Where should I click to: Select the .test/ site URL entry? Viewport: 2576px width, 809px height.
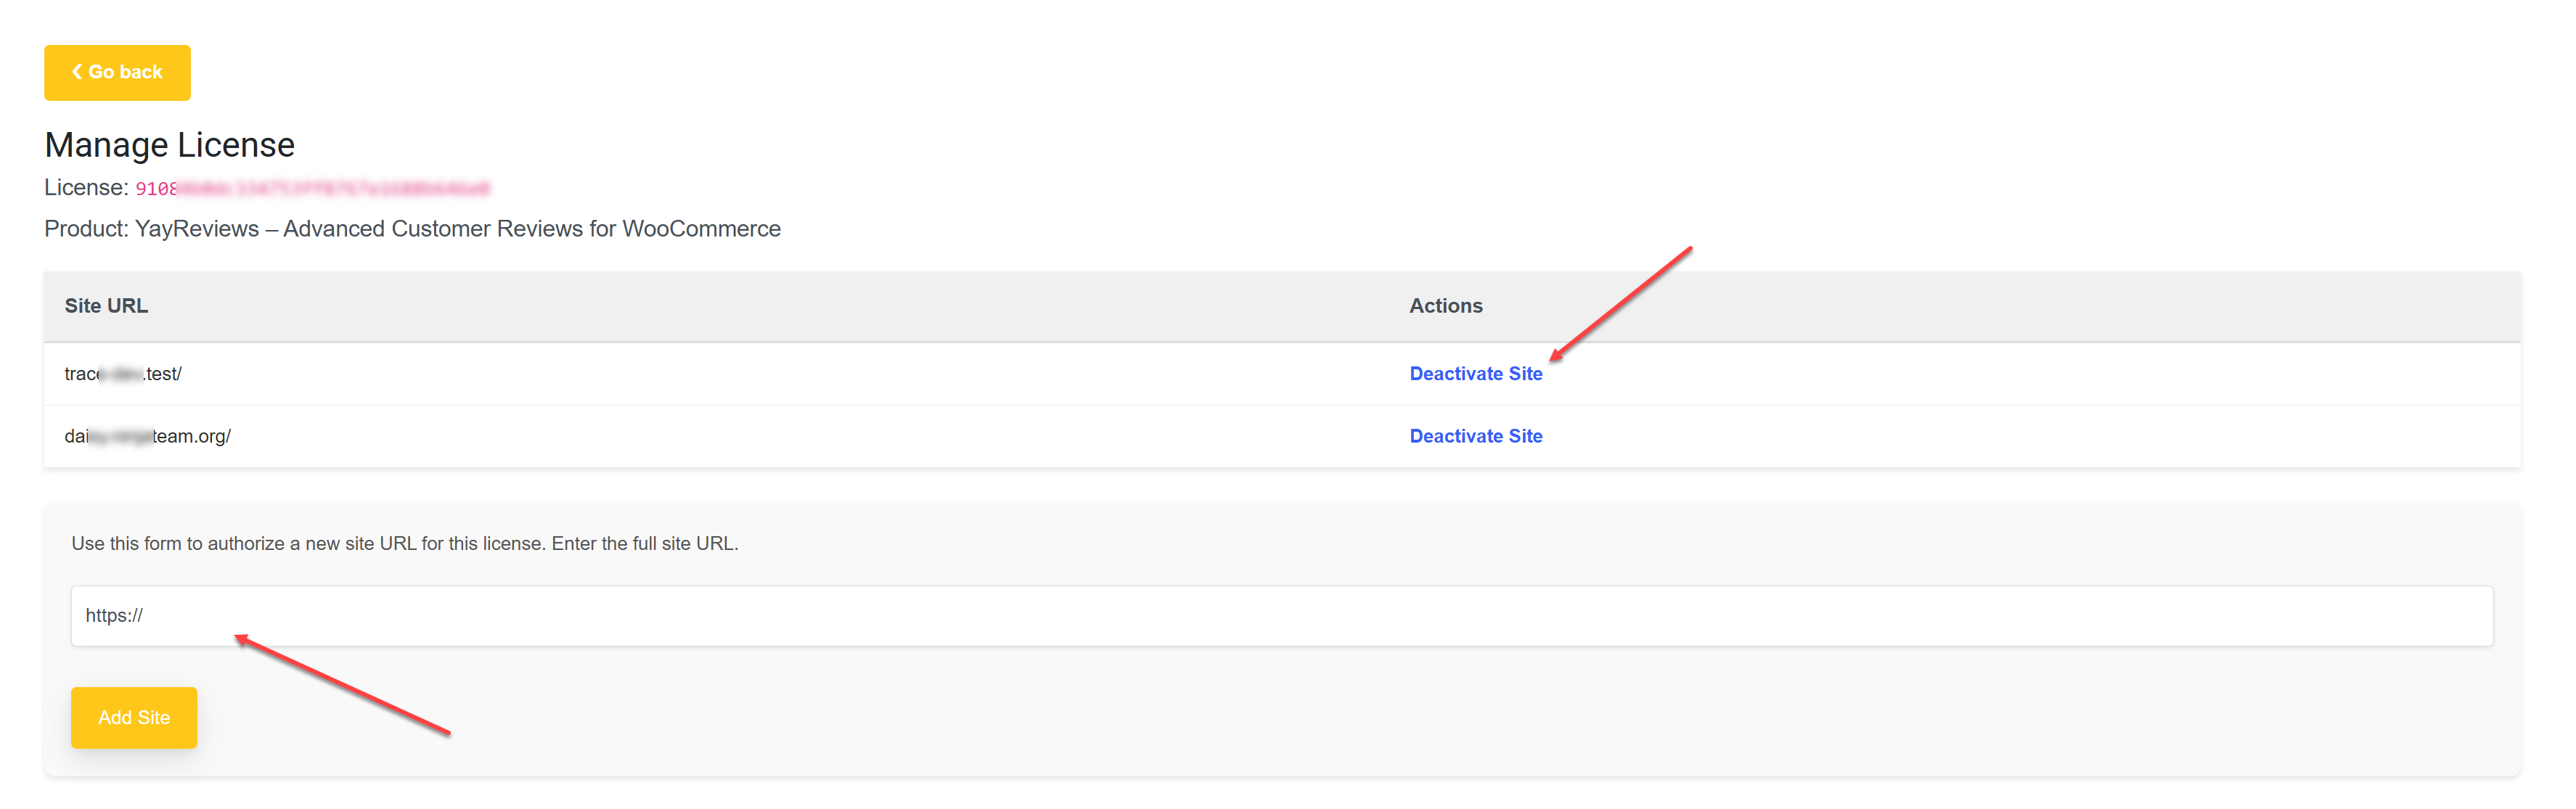click(x=123, y=374)
